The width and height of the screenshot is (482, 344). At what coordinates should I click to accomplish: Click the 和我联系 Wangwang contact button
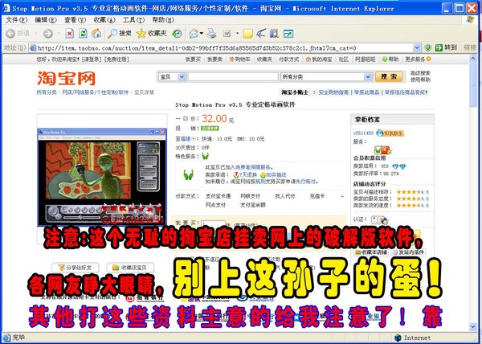coord(390,133)
